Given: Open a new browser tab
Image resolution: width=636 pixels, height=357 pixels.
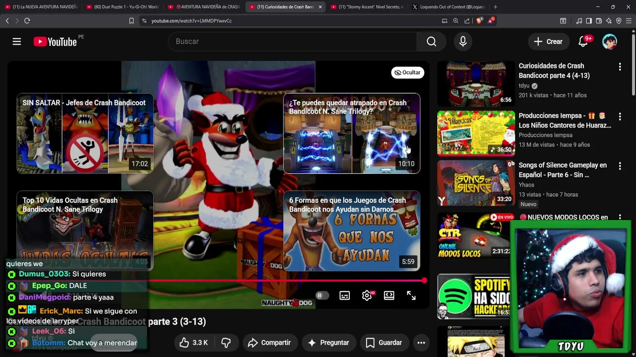Looking at the screenshot, I should point(495,7).
